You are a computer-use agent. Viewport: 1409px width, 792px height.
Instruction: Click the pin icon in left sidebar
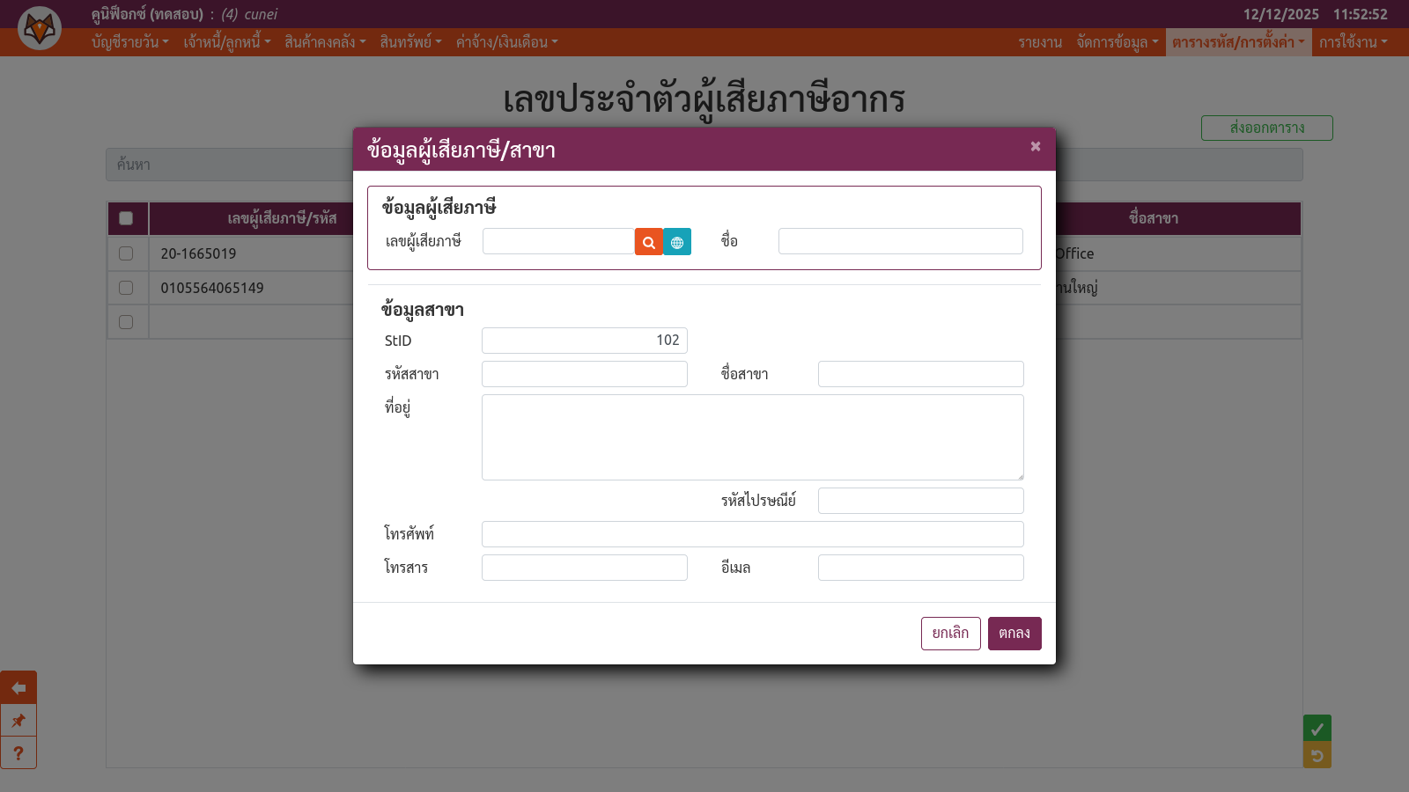(18, 721)
